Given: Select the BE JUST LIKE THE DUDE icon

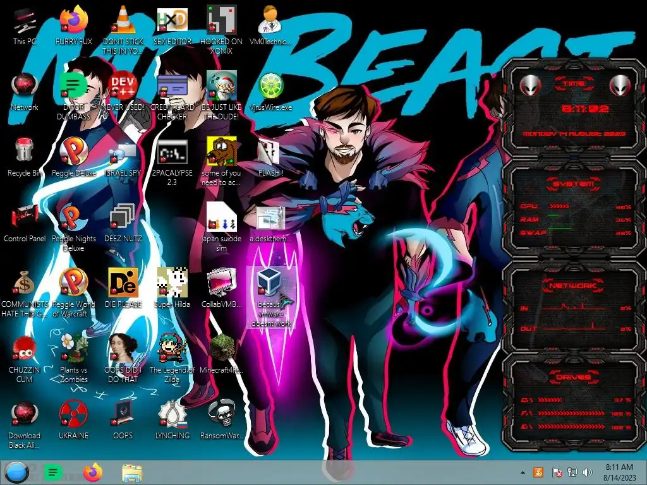Looking at the screenshot, I should [221, 86].
